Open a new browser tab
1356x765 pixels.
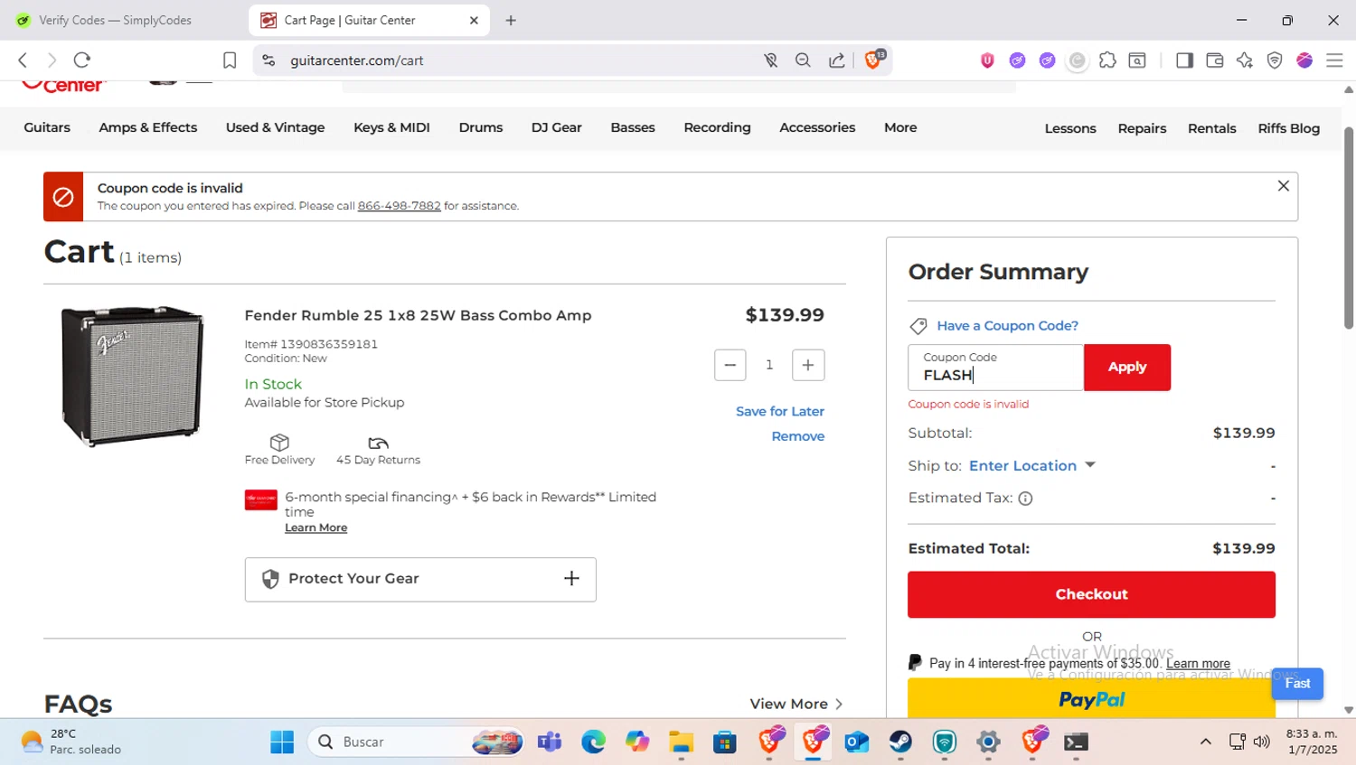point(511,20)
